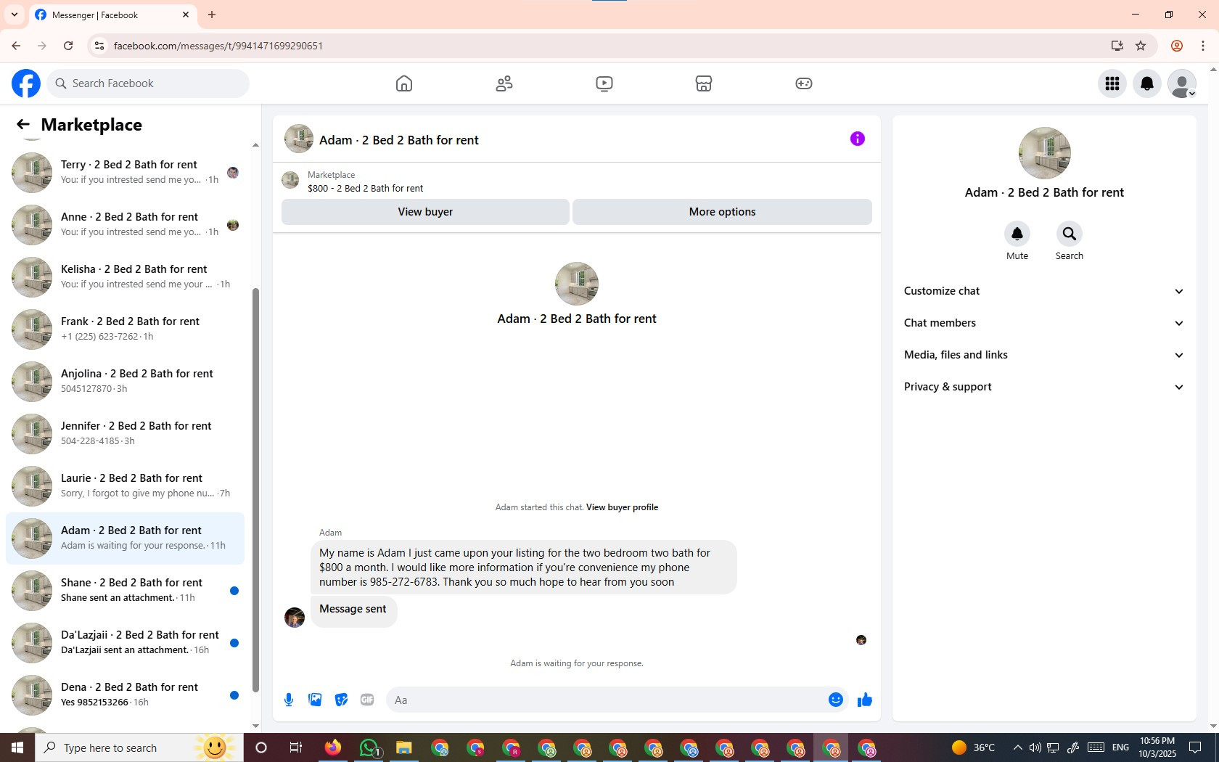
Task: Open the Watch video icon
Action: 604,83
